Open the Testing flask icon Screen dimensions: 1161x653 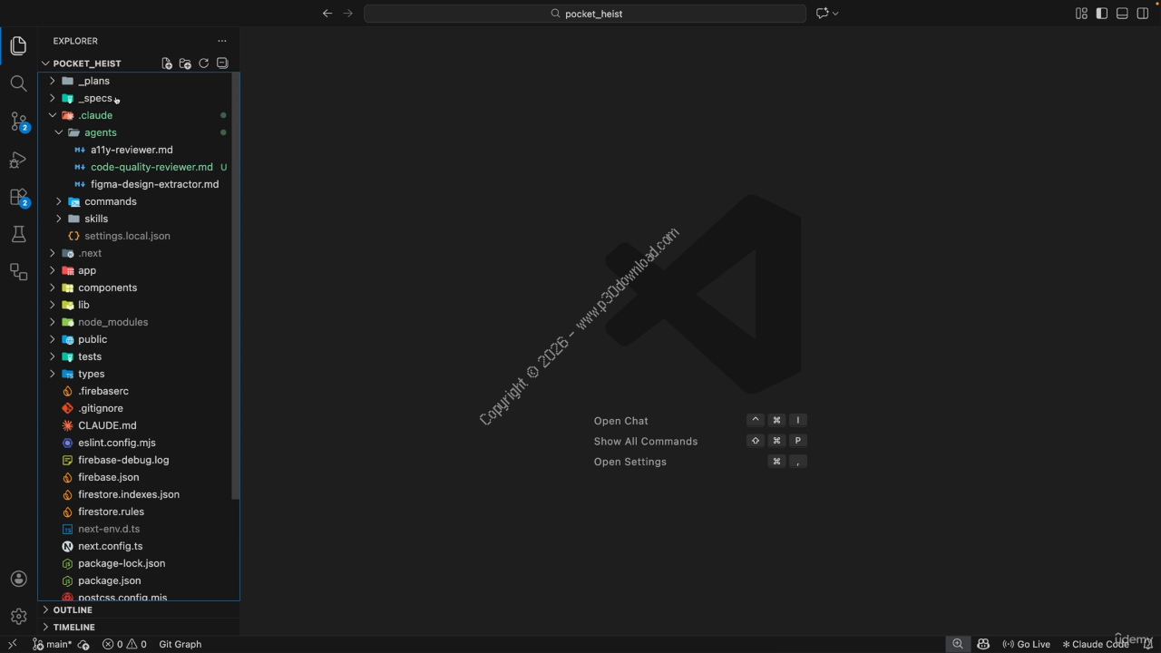click(x=18, y=234)
